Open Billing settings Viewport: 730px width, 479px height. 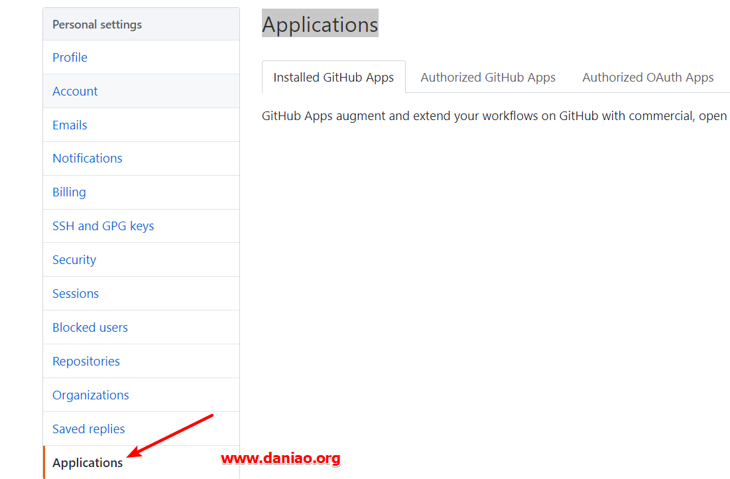[x=141, y=192]
